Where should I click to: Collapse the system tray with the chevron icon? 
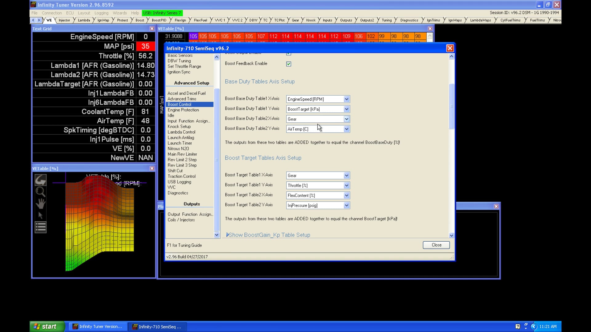tap(534, 326)
